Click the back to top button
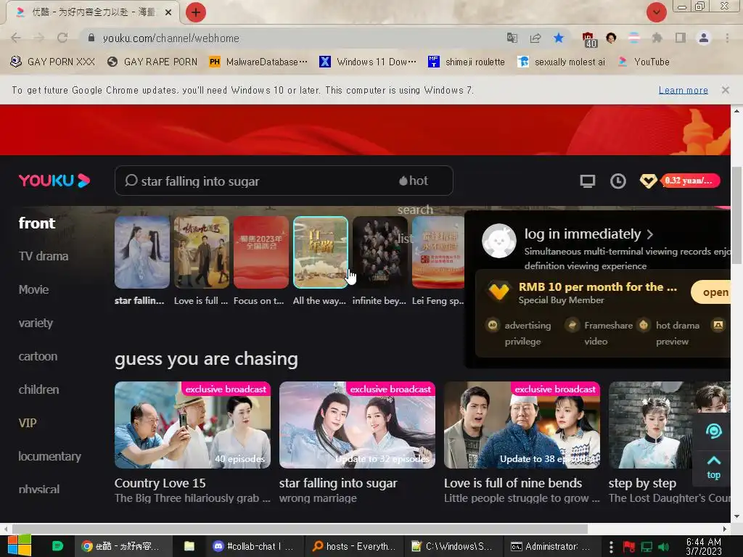Image resolution: width=743 pixels, height=557 pixels. 714,468
